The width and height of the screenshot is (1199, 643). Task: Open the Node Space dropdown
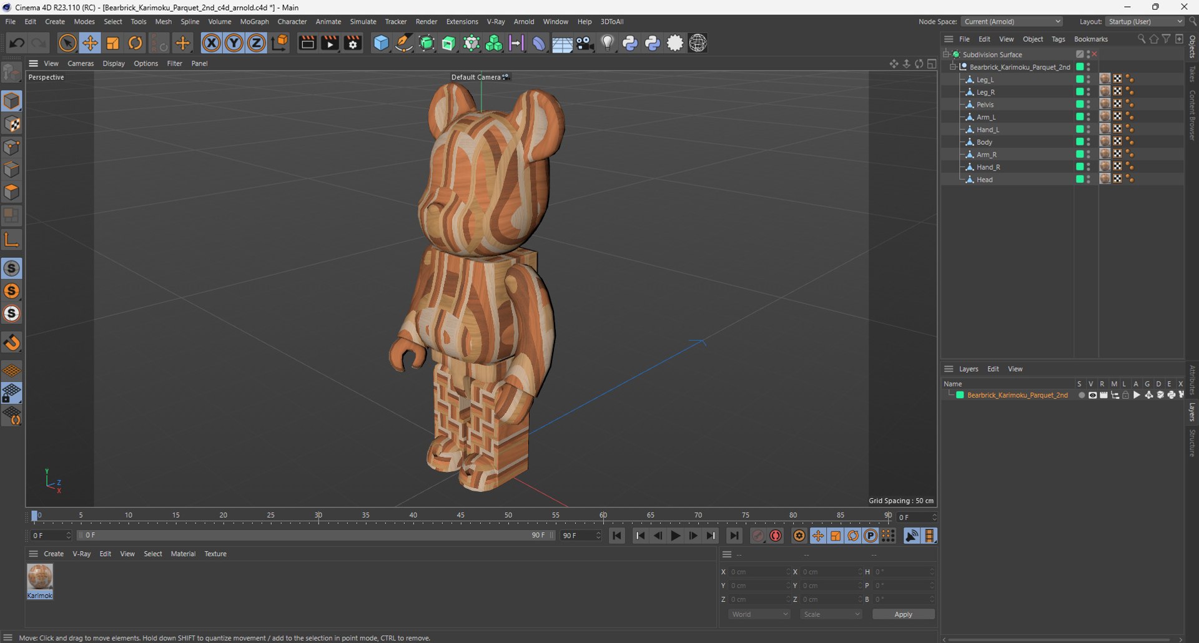coord(1012,21)
